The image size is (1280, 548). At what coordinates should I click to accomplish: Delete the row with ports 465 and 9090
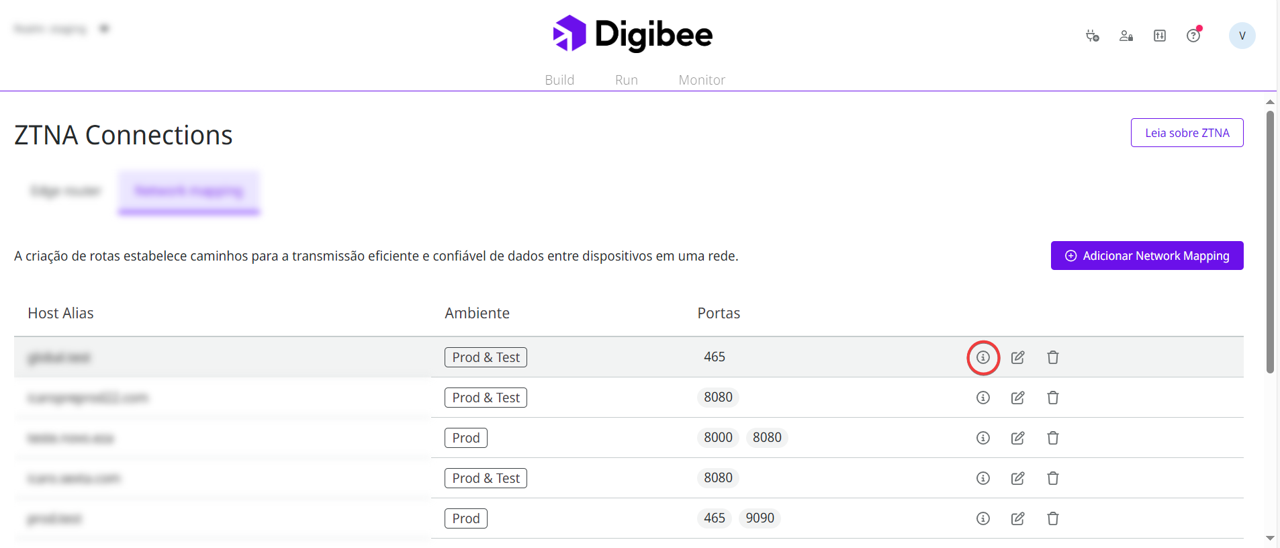[x=1053, y=518]
